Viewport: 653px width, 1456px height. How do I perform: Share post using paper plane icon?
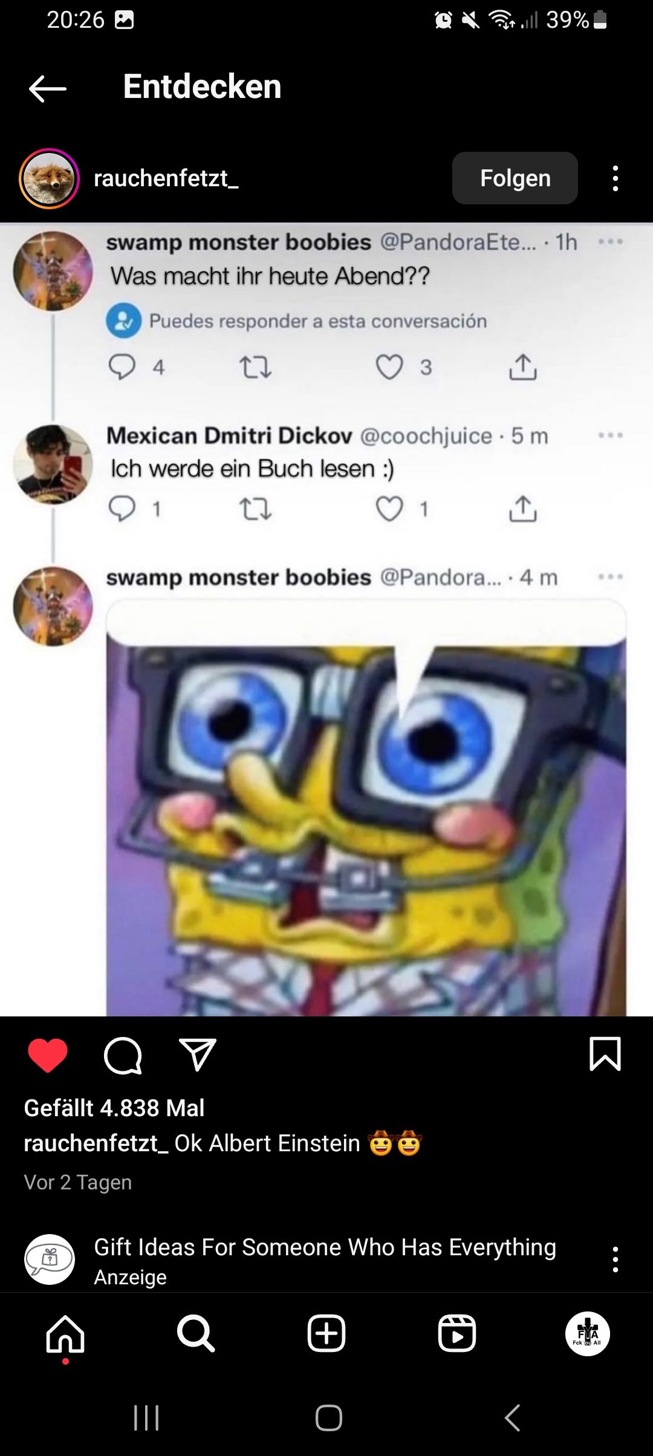click(198, 1055)
